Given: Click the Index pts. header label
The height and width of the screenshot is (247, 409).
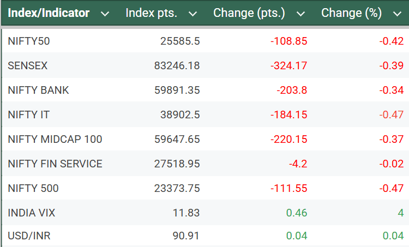Looking at the screenshot, I should 151,13.
